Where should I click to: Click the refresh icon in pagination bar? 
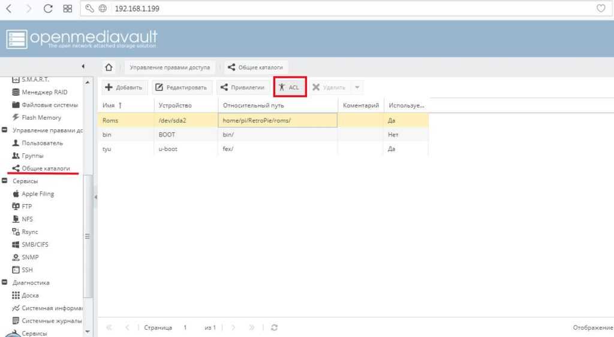pos(274,328)
